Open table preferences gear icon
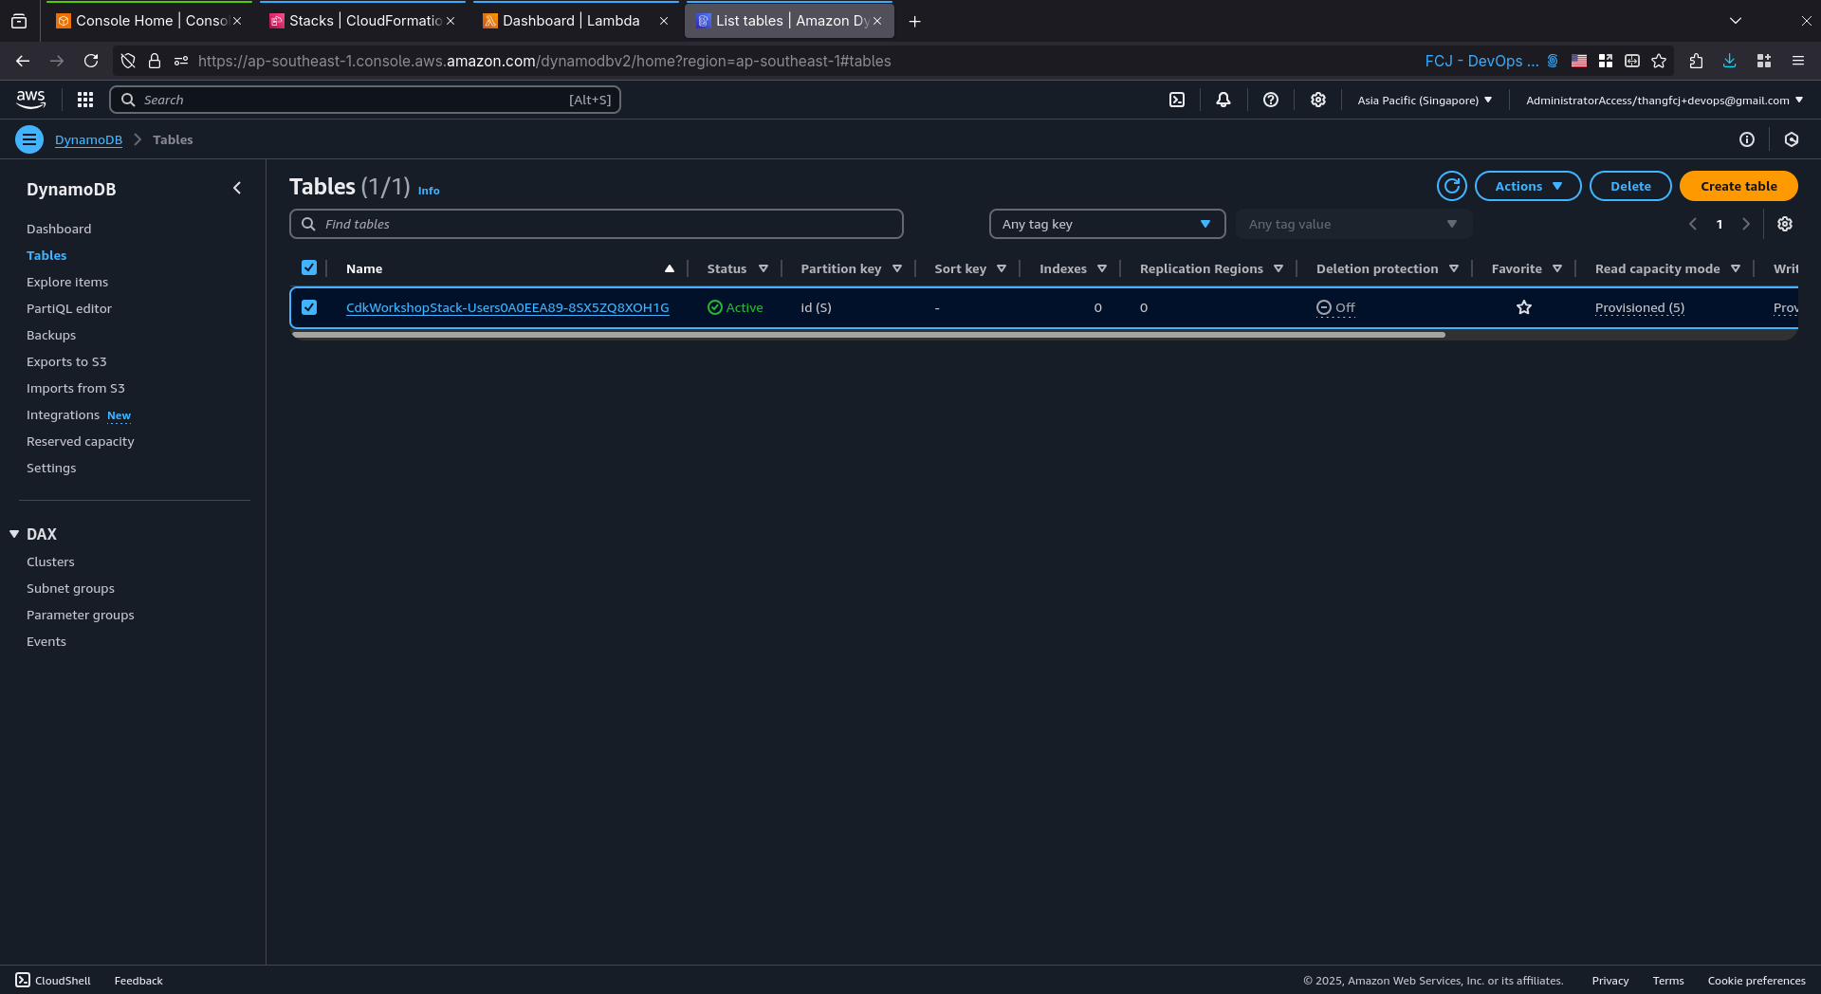This screenshot has width=1821, height=994. point(1785,224)
